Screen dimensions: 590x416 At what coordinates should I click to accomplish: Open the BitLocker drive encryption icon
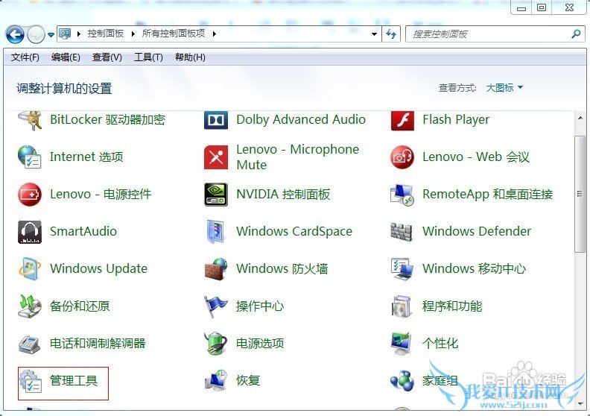pyautogui.click(x=30, y=120)
